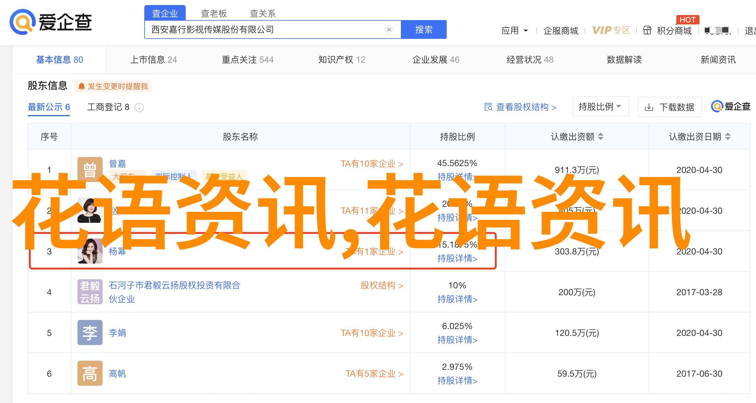Select the 工商登记 8 sub-tab
756x403 pixels.
pyautogui.click(x=108, y=107)
